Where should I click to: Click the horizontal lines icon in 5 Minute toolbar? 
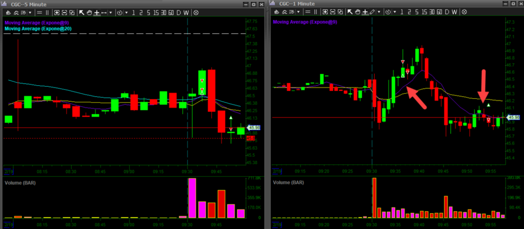point(40,12)
